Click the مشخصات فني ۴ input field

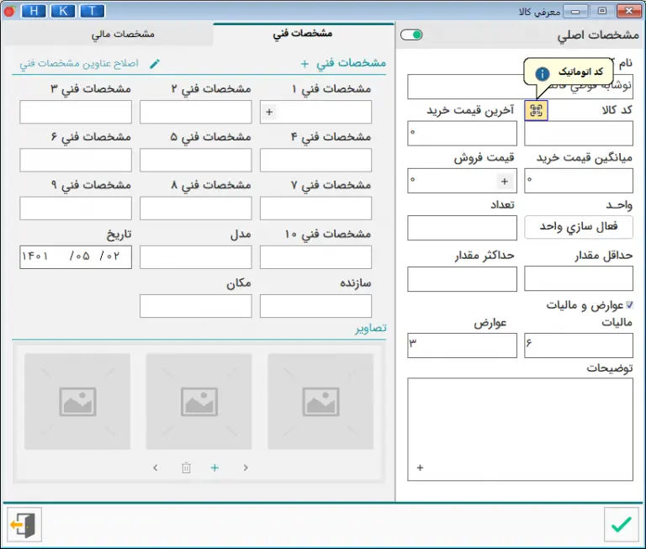[315, 160]
